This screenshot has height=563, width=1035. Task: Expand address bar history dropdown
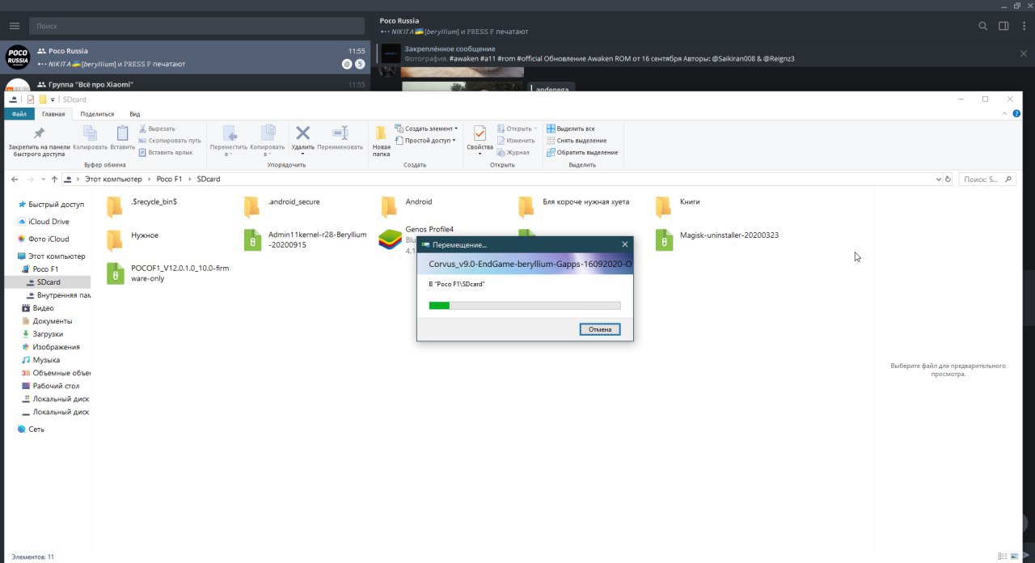click(x=938, y=179)
